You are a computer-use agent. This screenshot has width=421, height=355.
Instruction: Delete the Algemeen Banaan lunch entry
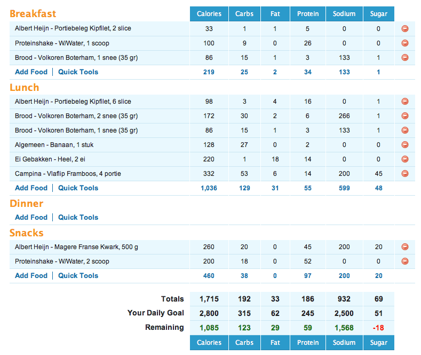click(x=404, y=145)
